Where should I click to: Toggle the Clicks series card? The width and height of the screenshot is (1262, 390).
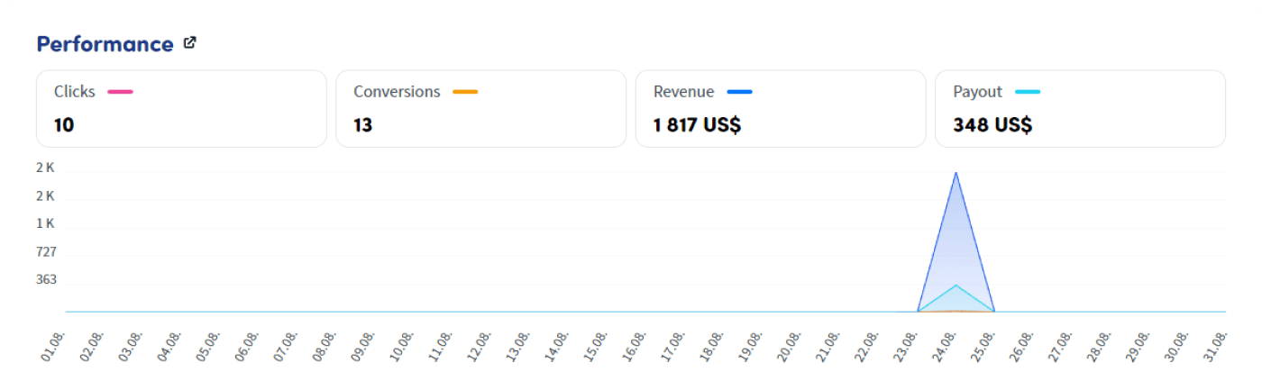point(181,108)
